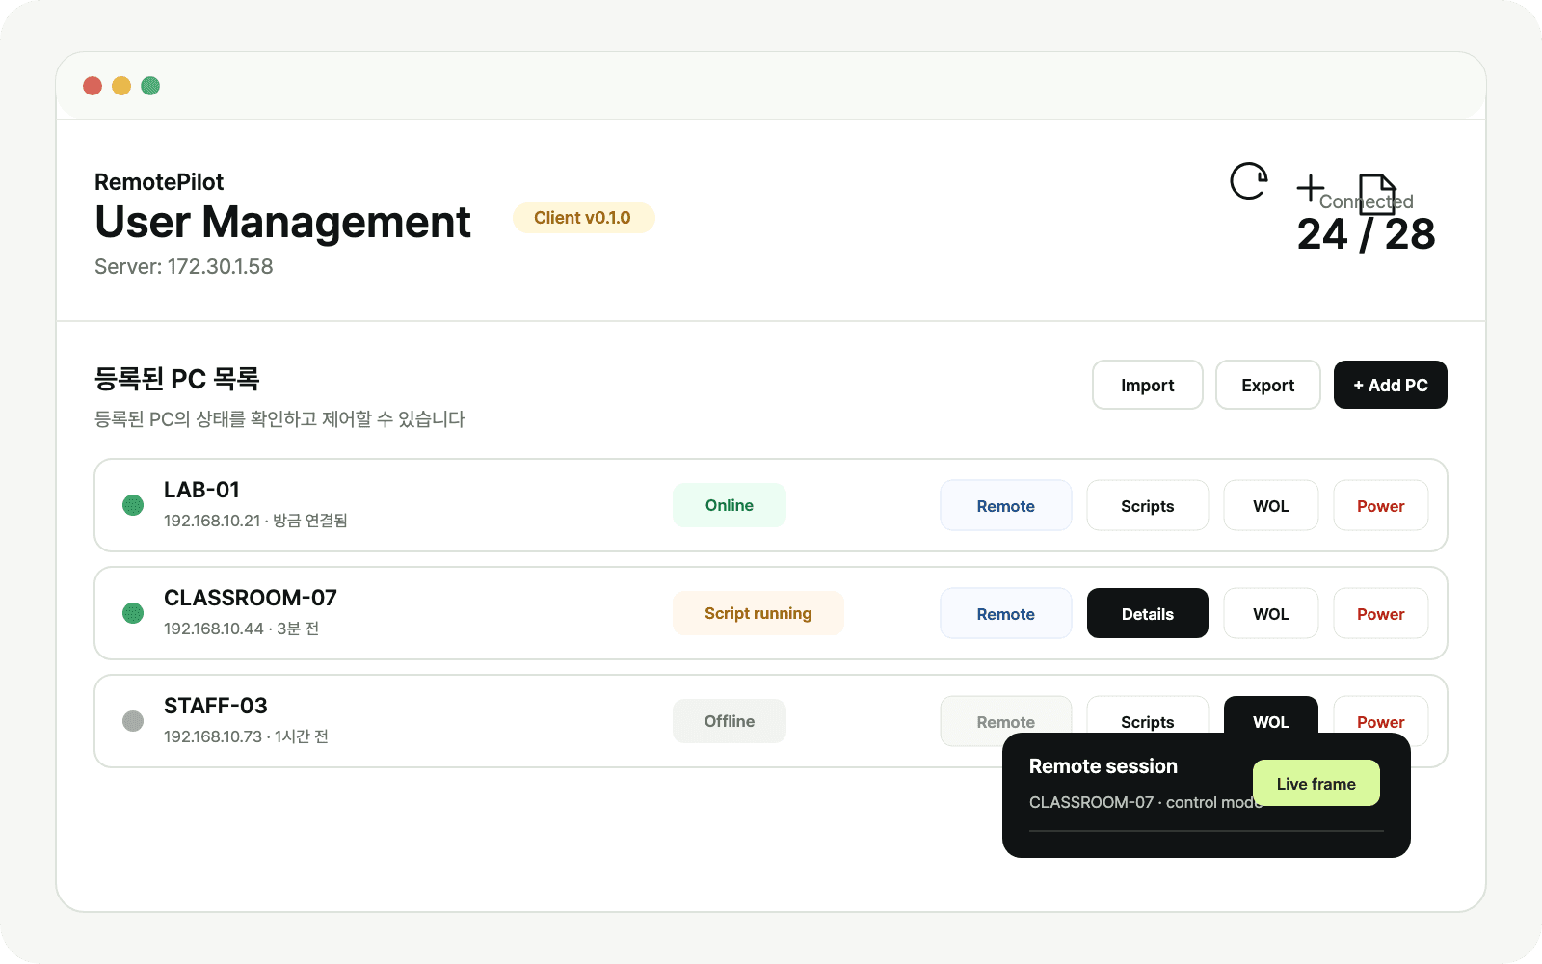Click the RemotePilot app name
The width and height of the screenshot is (1542, 964).
click(x=159, y=182)
